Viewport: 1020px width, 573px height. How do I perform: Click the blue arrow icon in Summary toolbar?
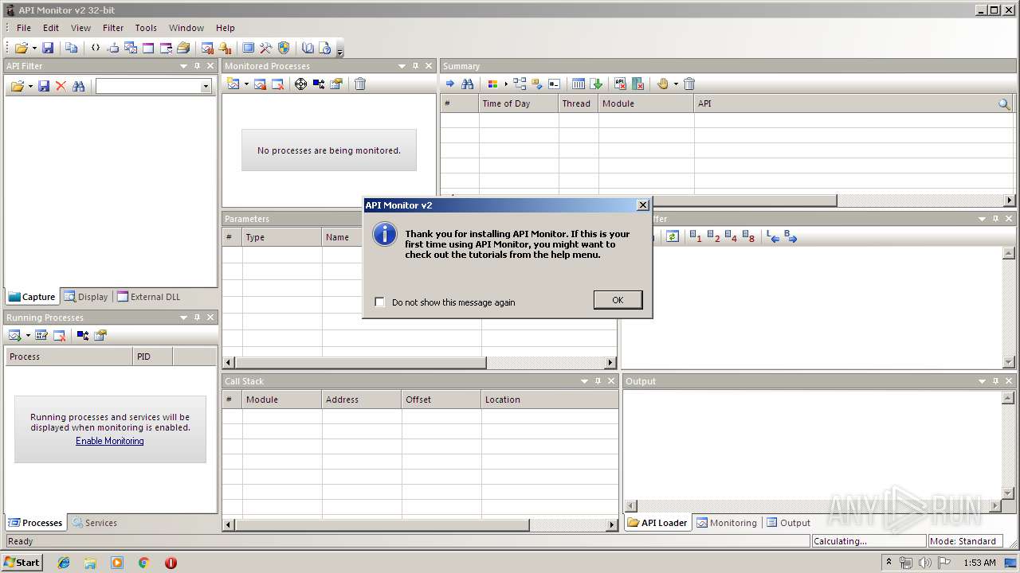tap(450, 84)
